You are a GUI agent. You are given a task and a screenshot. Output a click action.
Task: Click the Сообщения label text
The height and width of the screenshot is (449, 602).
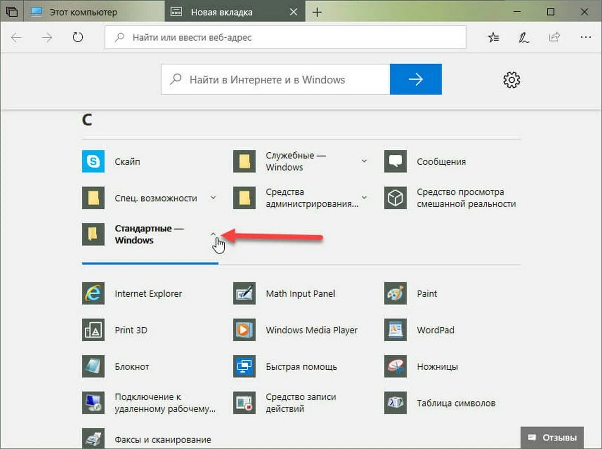(x=441, y=161)
